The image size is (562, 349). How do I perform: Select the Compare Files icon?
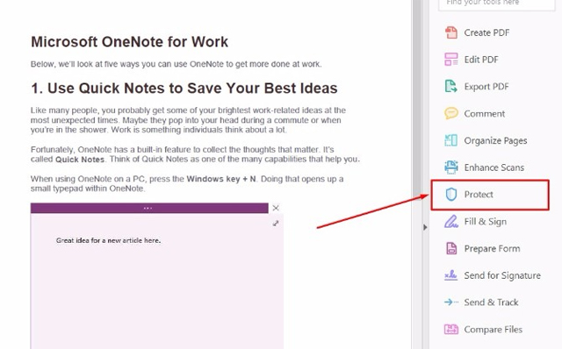tap(450, 330)
